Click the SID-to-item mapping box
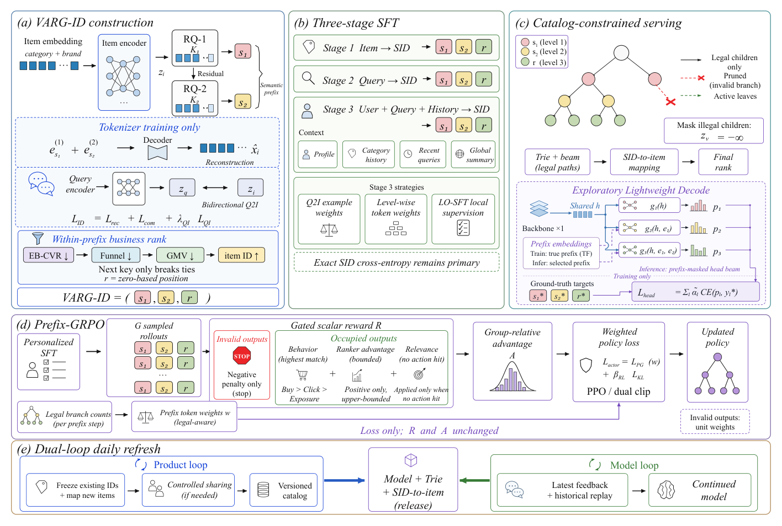Image resolution: width=782 pixels, height=526 pixels. [x=644, y=162]
